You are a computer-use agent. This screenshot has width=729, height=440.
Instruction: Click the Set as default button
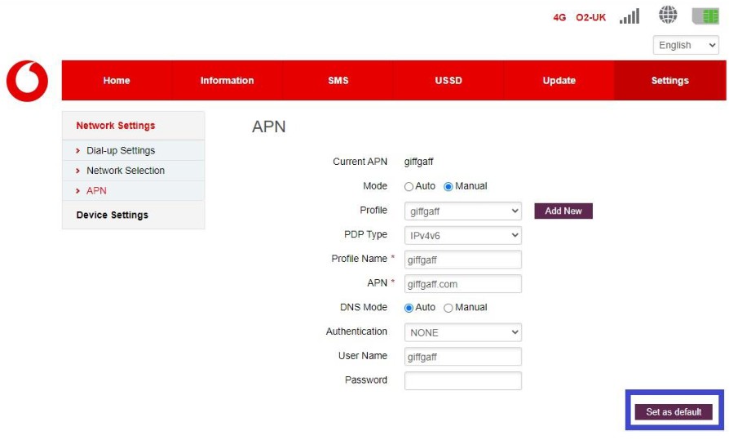pyautogui.click(x=674, y=412)
